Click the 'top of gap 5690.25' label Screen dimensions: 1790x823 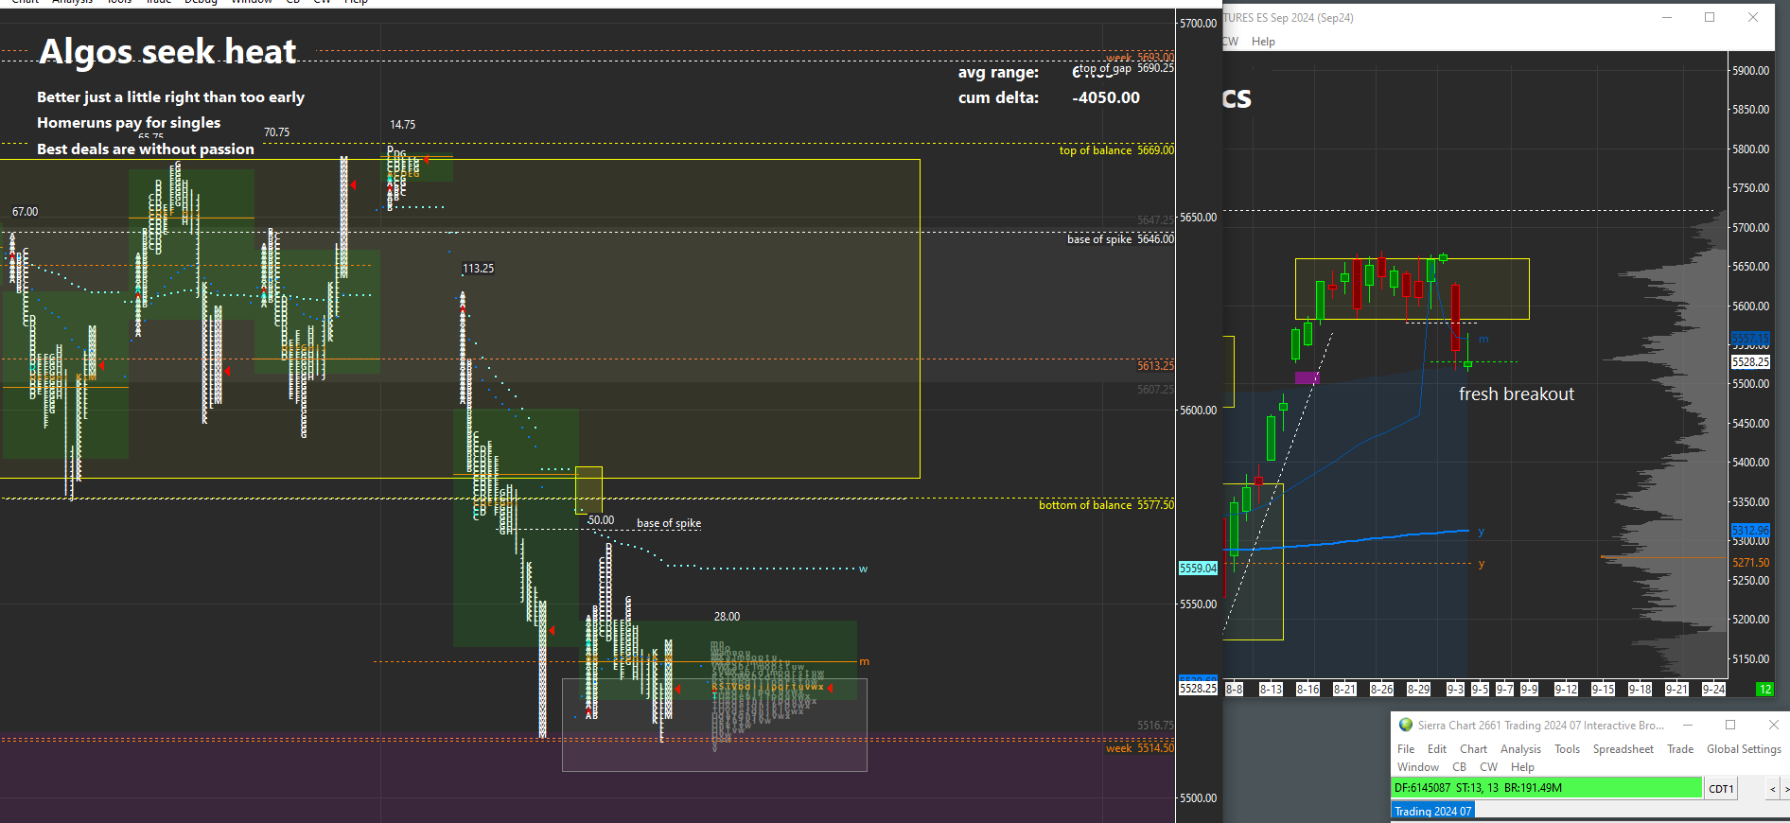[1127, 68]
